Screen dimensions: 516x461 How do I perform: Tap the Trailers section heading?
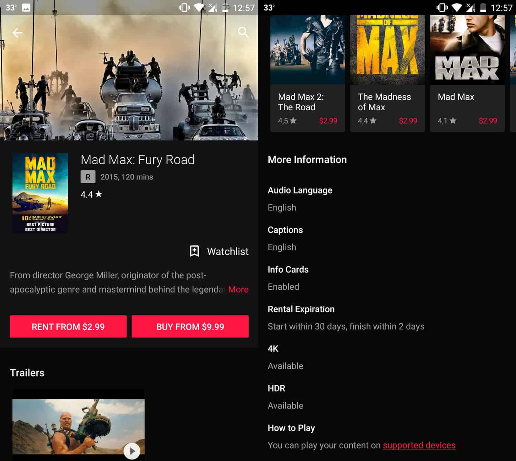pyautogui.click(x=27, y=373)
